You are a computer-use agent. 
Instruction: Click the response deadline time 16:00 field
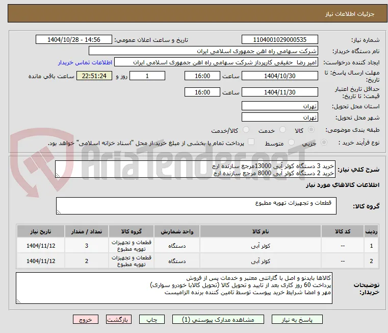(202, 76)
